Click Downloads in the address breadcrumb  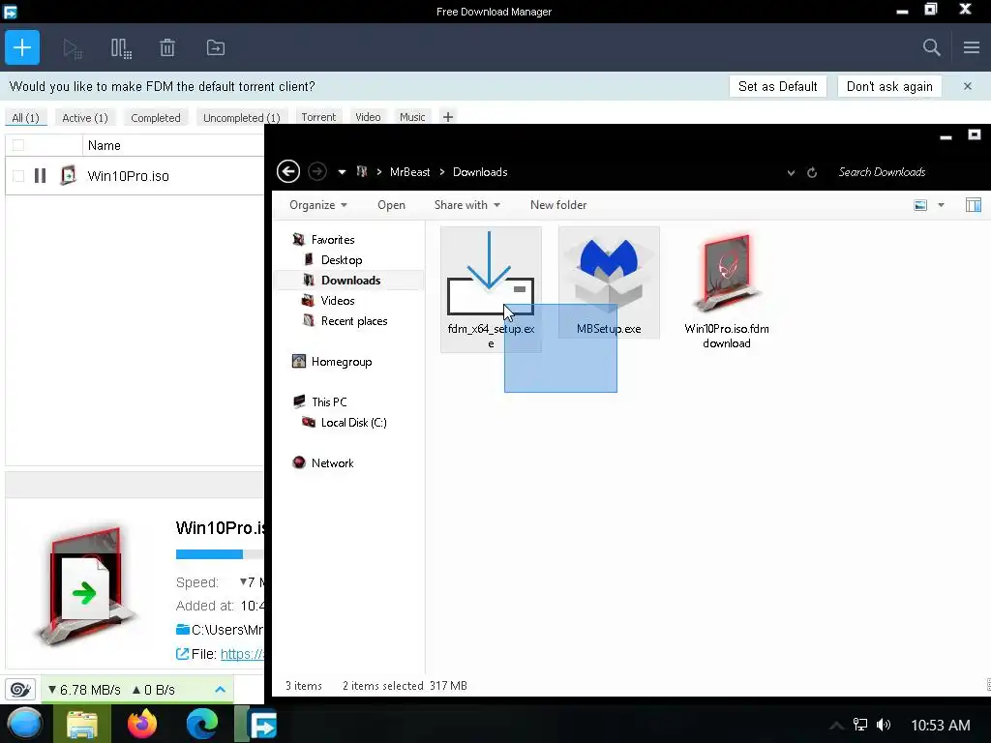480,172
